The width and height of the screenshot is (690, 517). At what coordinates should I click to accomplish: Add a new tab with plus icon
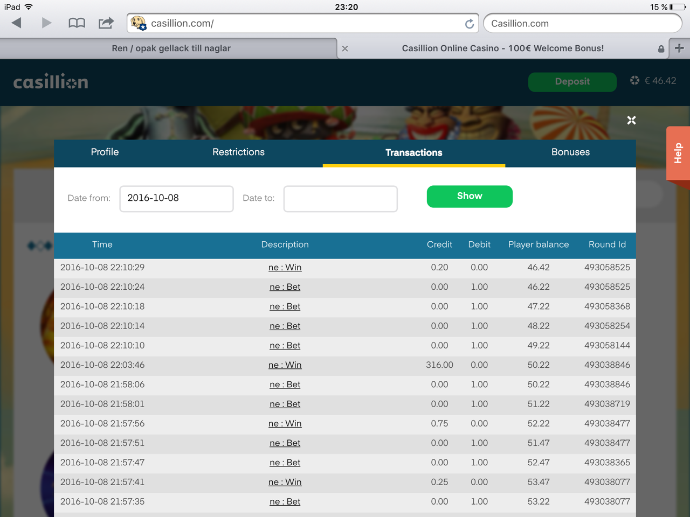coord(679,48)
